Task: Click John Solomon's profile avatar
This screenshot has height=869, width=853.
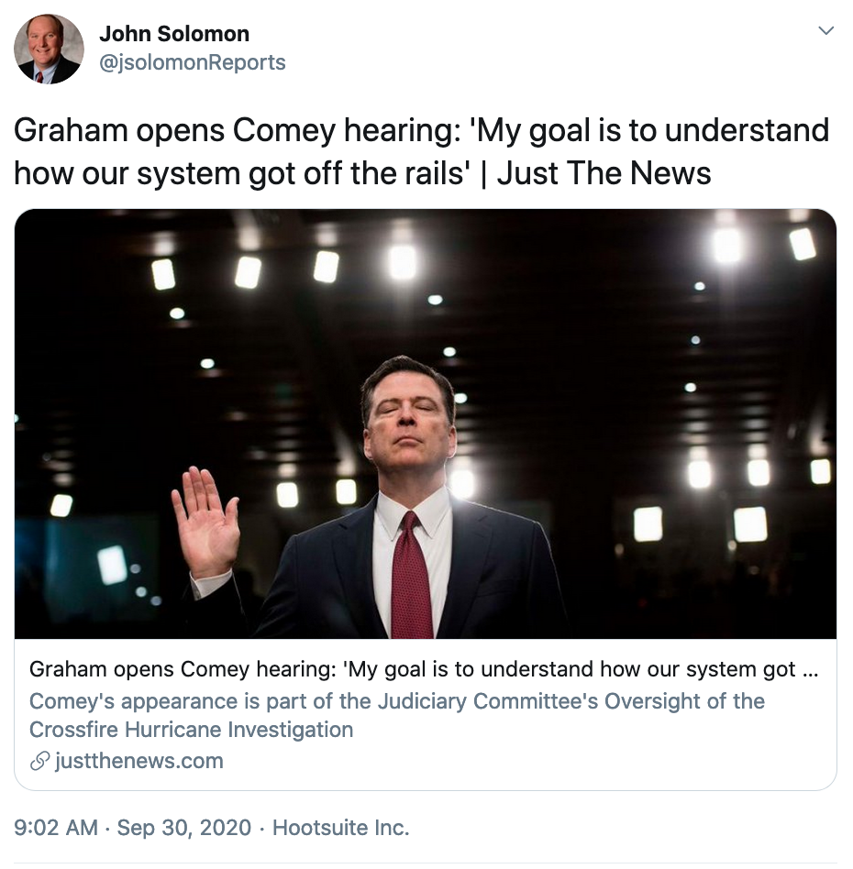Action: pyautogui.click(x=49, y=49)
